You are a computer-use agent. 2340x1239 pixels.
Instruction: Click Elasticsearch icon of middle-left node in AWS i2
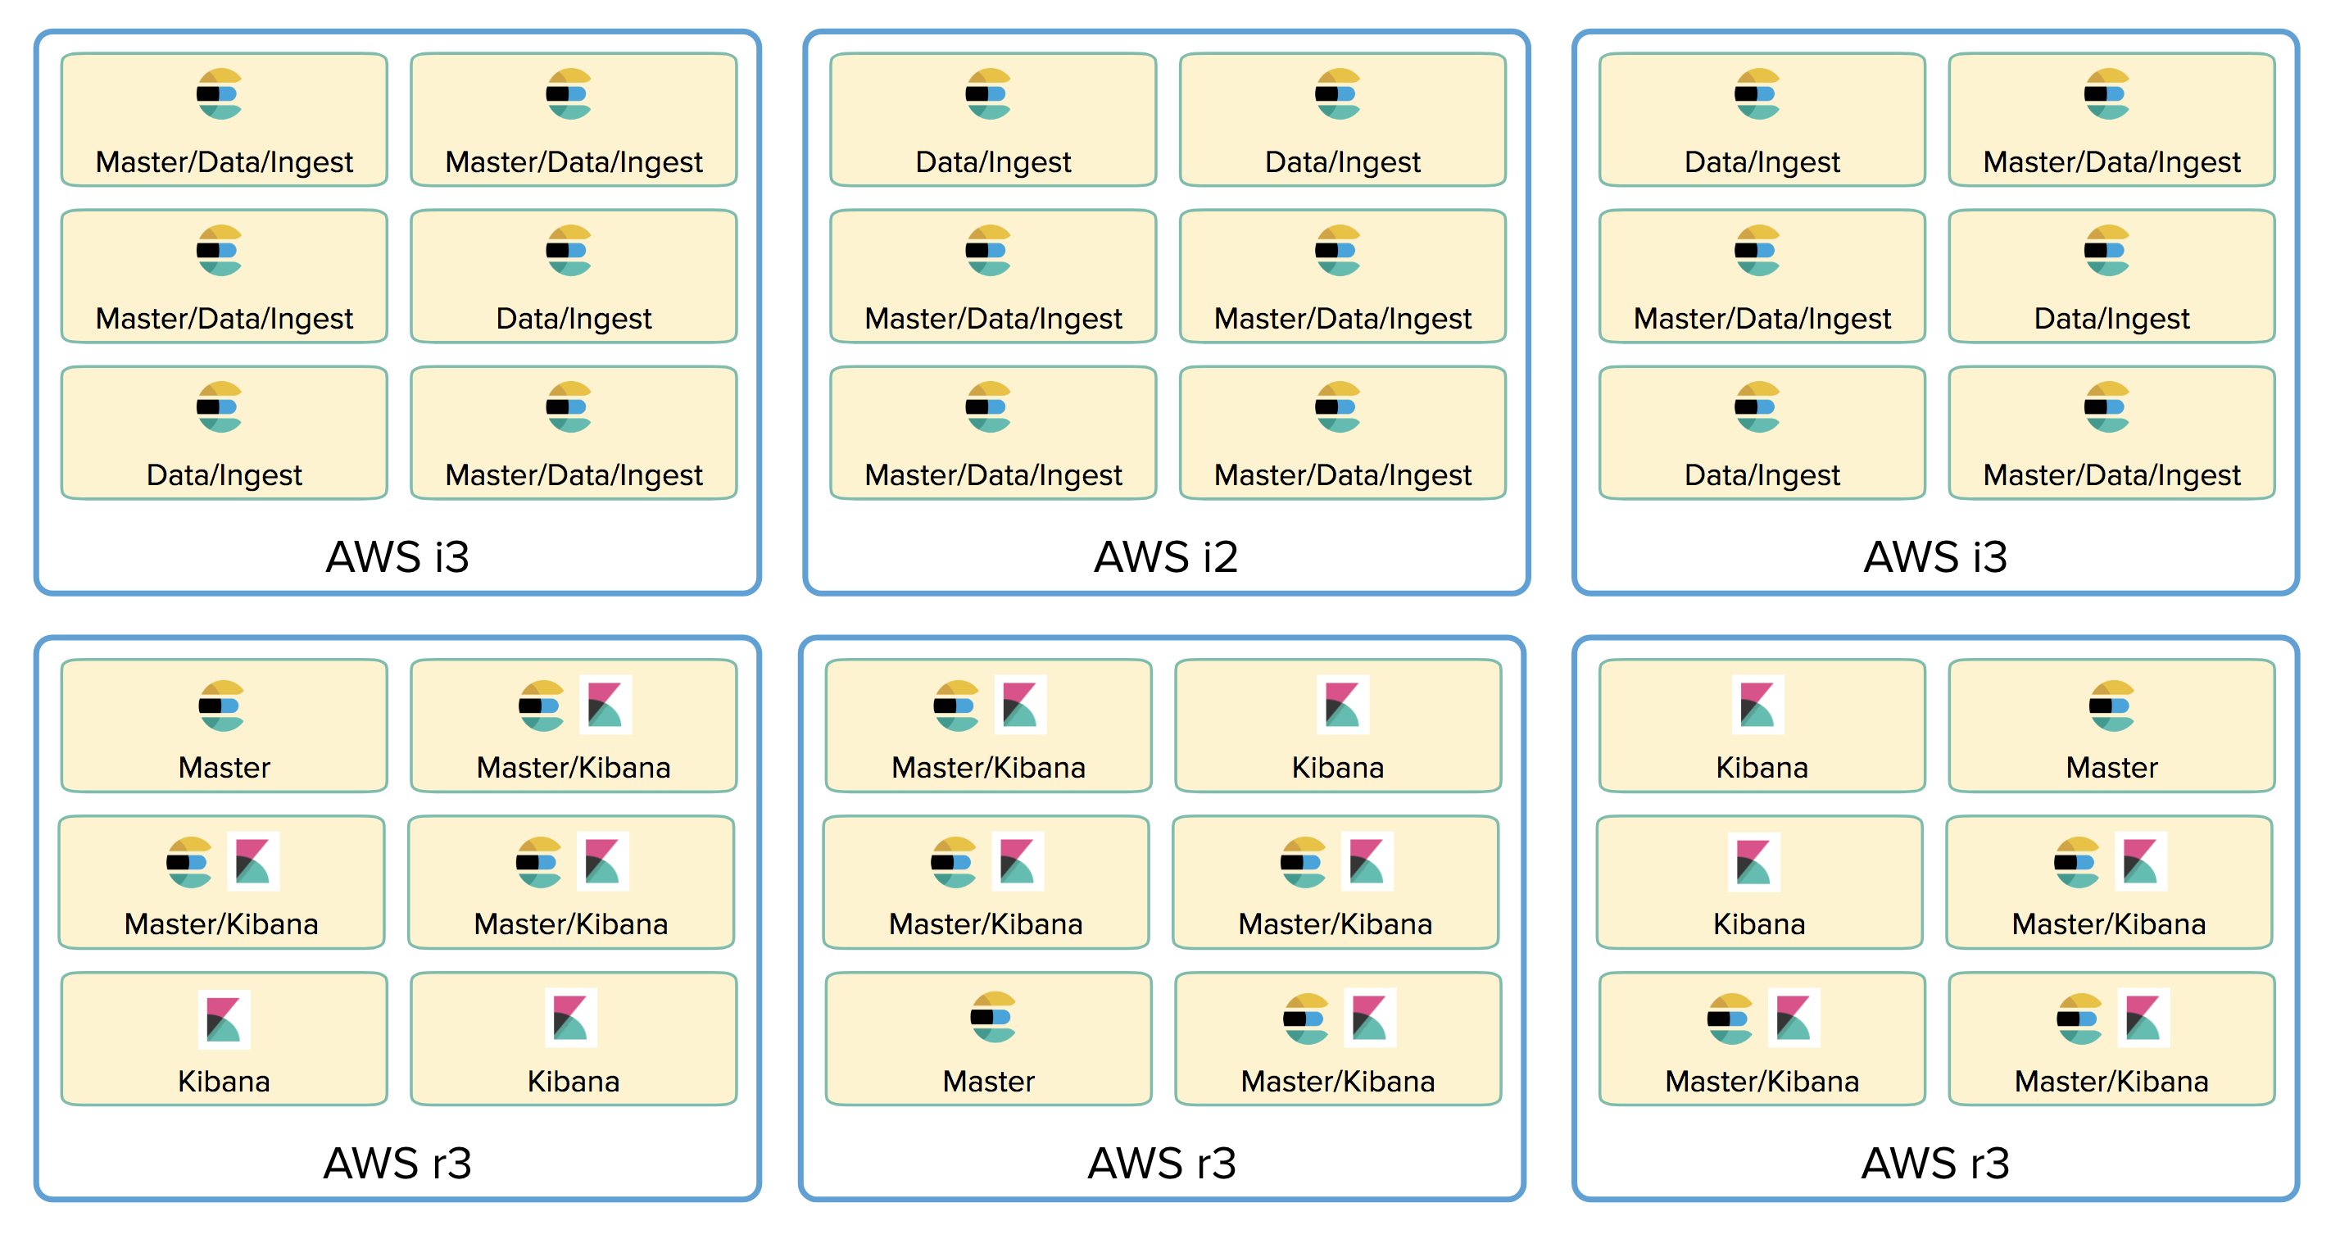click(x=988, y=250)
